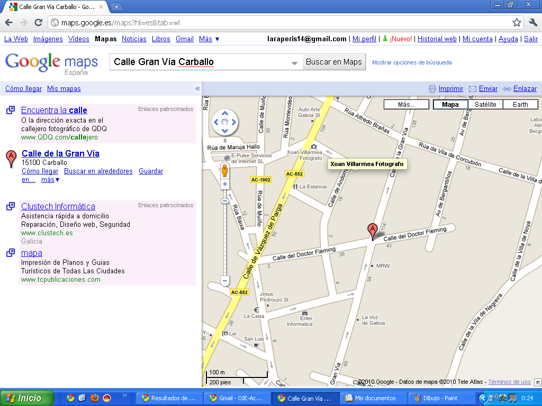The image size is (542, 406).
Task: Open the Imágenes navigation link
Action: pyautogui.click(x=48, y=39)
